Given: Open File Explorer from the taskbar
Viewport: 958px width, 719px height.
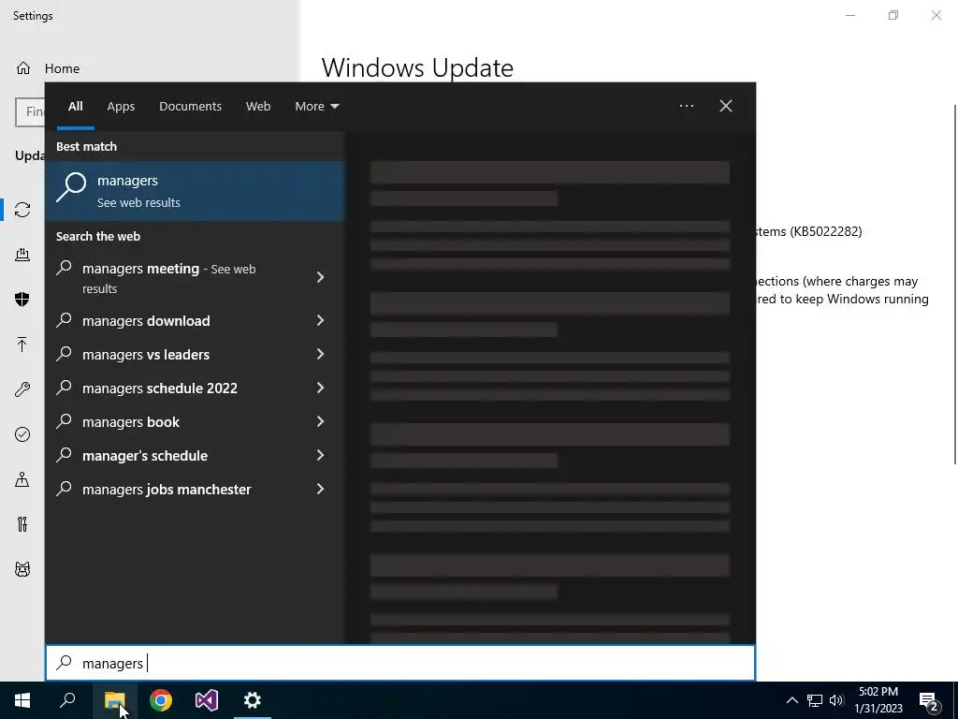Looking at the screenshot, I should tap(114, 700).
